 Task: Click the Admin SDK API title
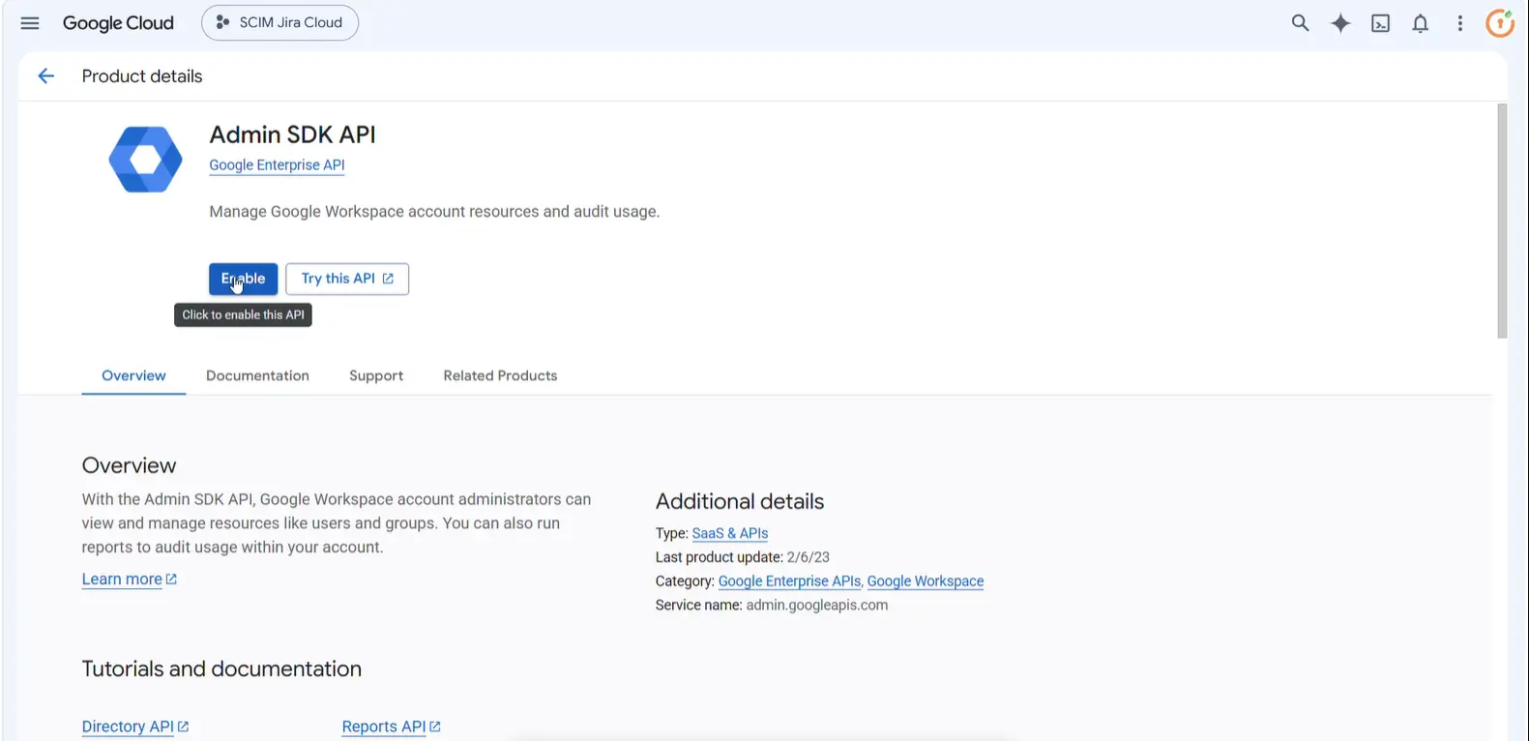292,134
